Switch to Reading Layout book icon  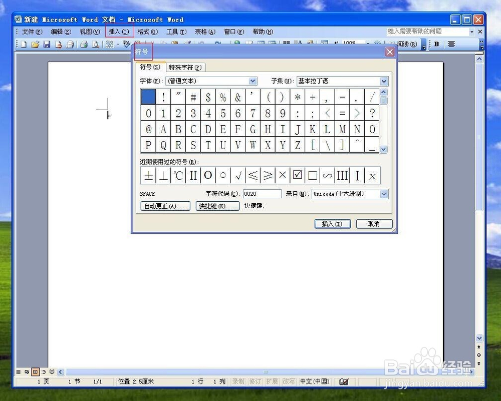click(52, 372)
